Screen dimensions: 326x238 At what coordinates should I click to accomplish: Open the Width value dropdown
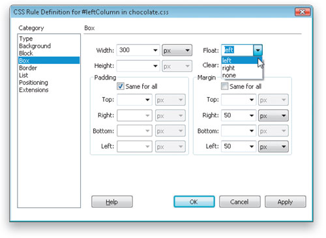(x=155, y=50)
